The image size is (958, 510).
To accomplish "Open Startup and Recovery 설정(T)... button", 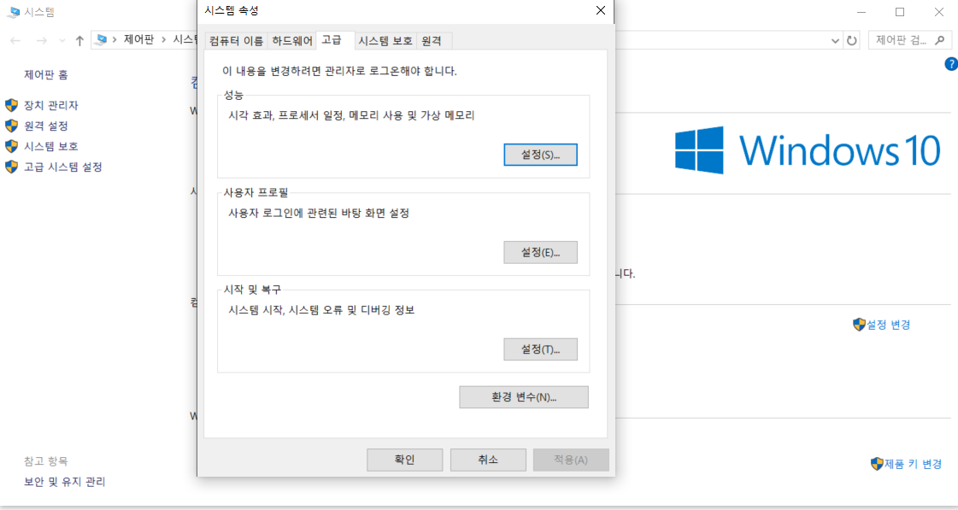I will point(540,349).
